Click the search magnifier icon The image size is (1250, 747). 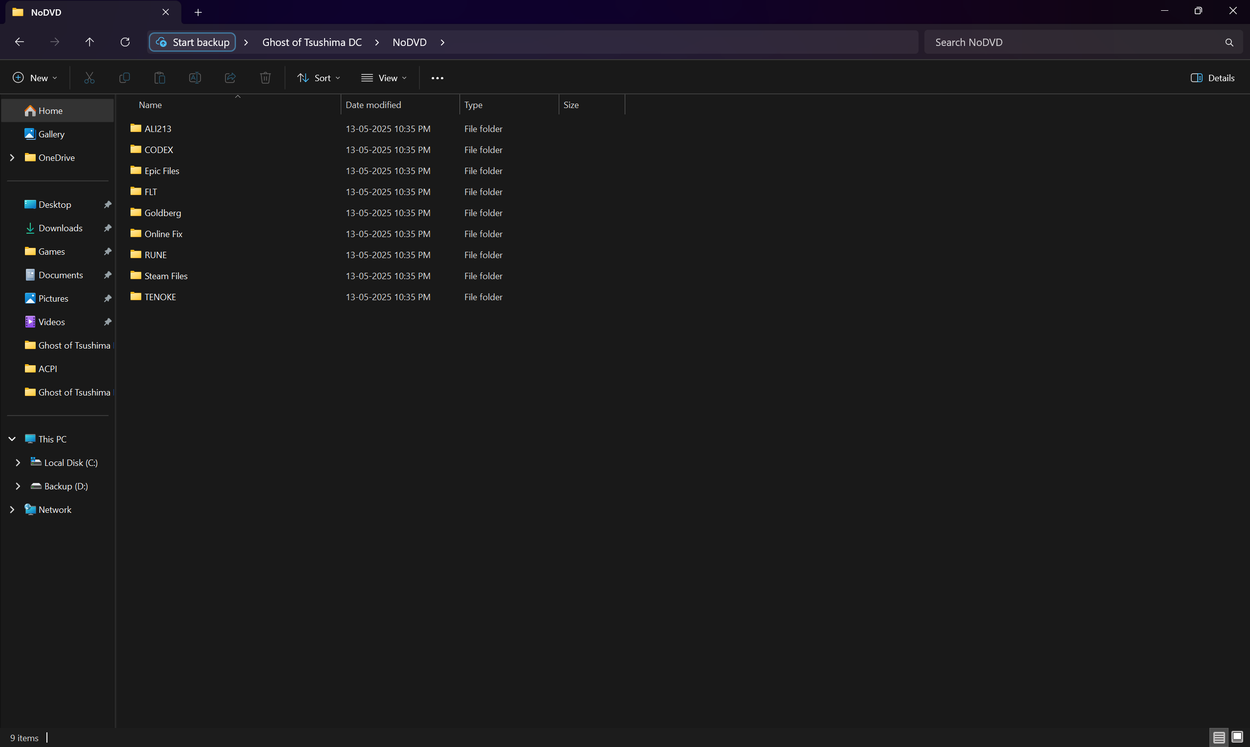[x=1229, y=43]
